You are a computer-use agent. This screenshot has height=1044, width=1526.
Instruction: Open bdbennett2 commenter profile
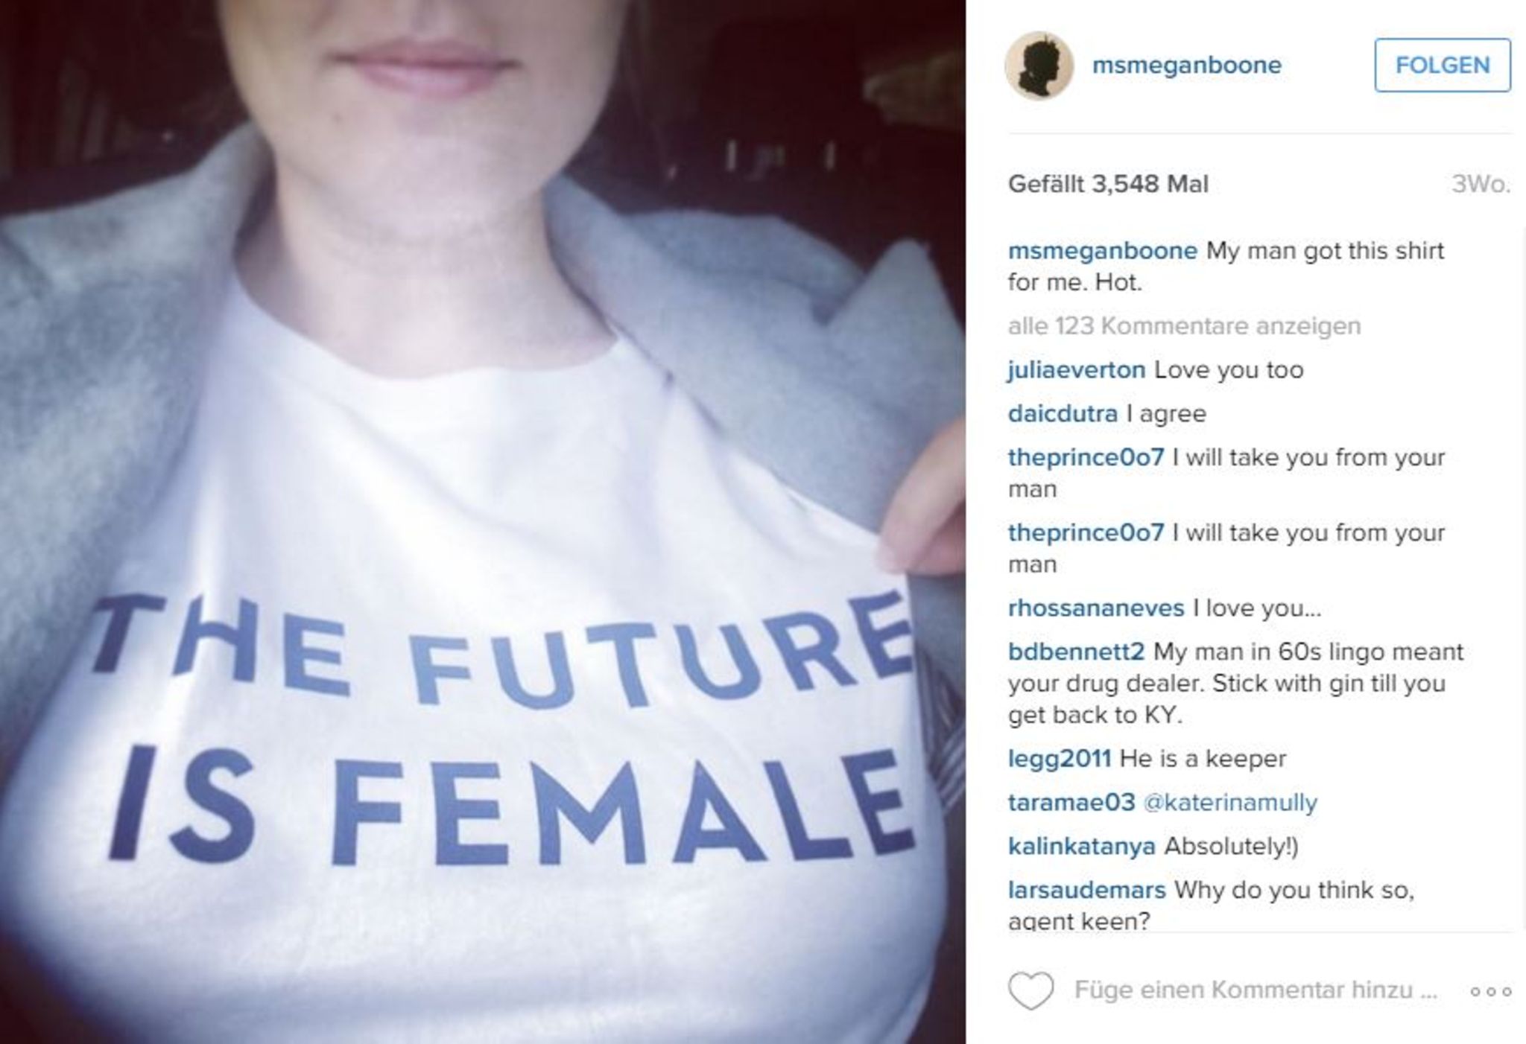tap(1075, 652)
